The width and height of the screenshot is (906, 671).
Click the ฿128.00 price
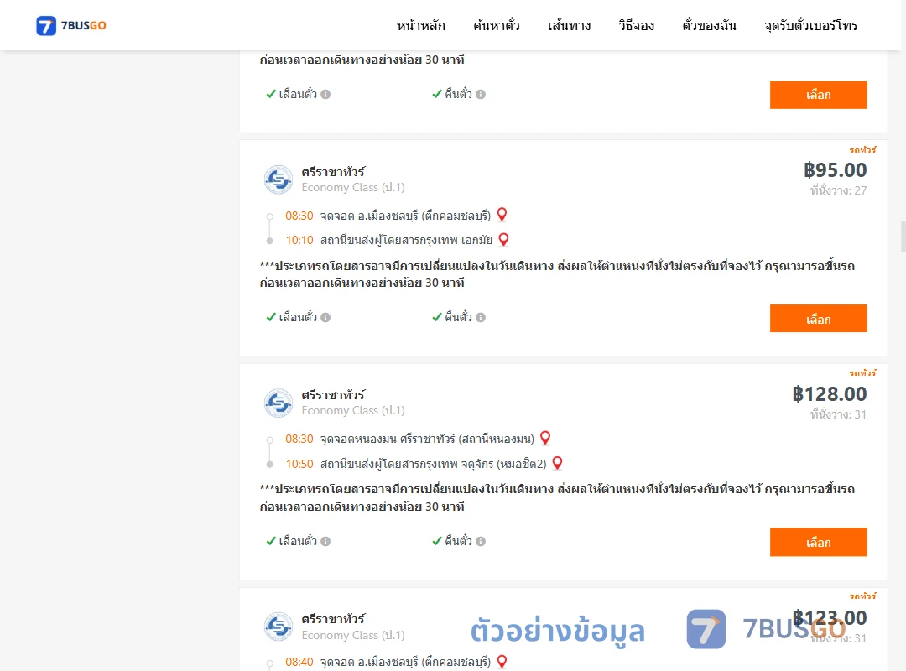point(829,394)
